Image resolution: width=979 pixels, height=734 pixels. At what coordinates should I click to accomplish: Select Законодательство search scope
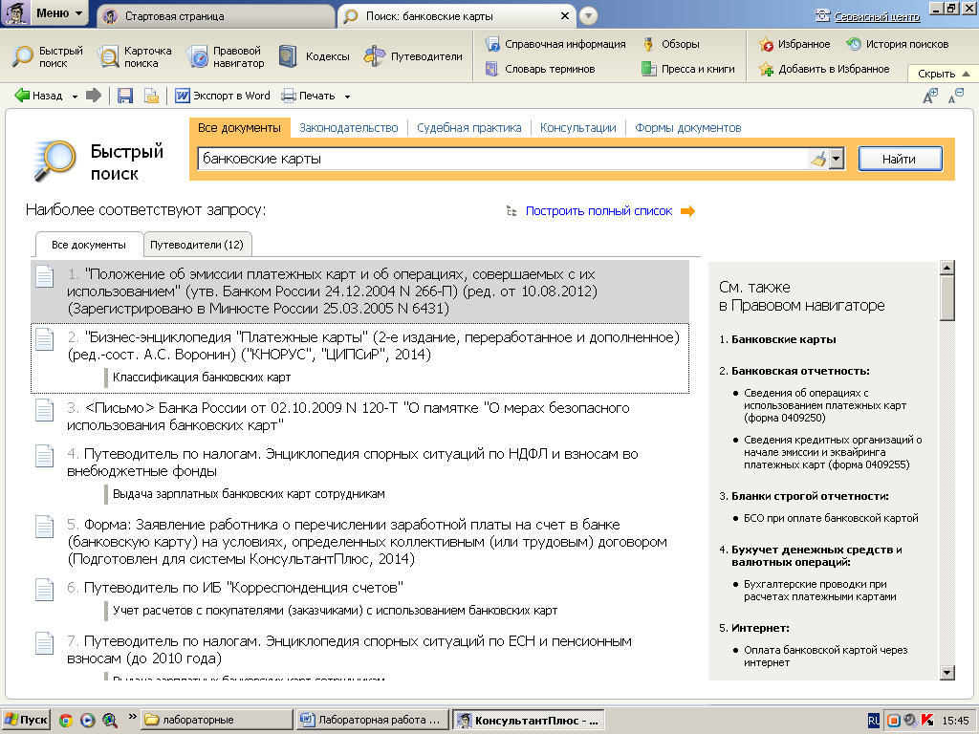pyautogui.click(x=348, y=128)
